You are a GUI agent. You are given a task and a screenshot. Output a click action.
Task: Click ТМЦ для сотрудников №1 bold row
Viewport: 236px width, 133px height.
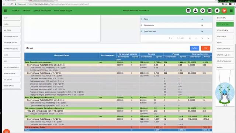(x=118, y=111)
